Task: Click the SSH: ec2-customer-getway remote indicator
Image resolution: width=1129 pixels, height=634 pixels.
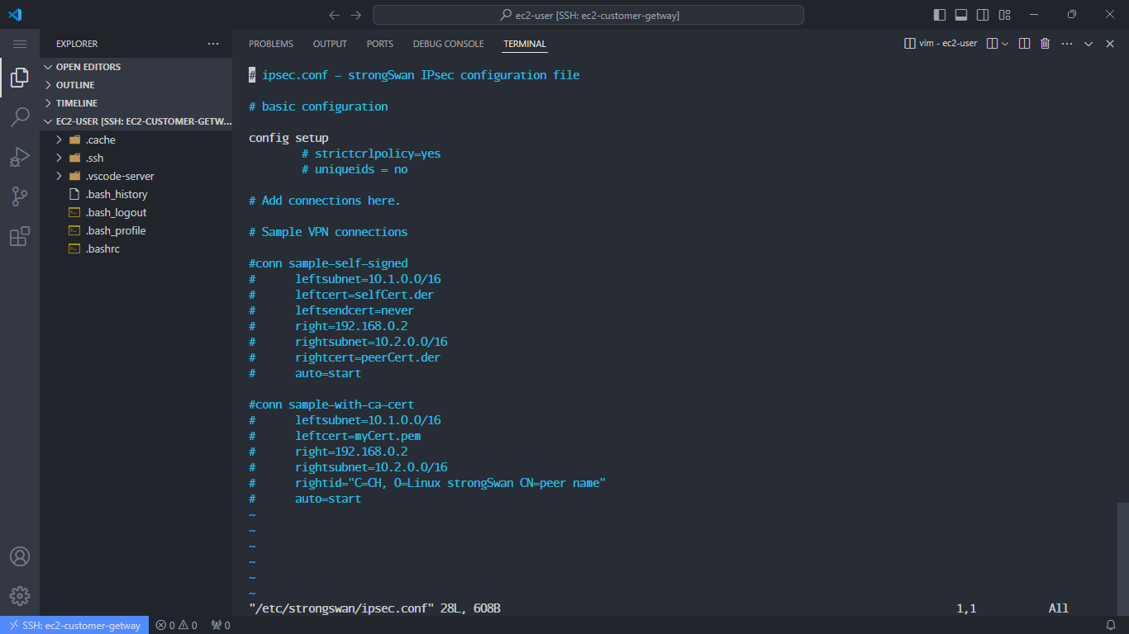Action: (x=74, y=625)
